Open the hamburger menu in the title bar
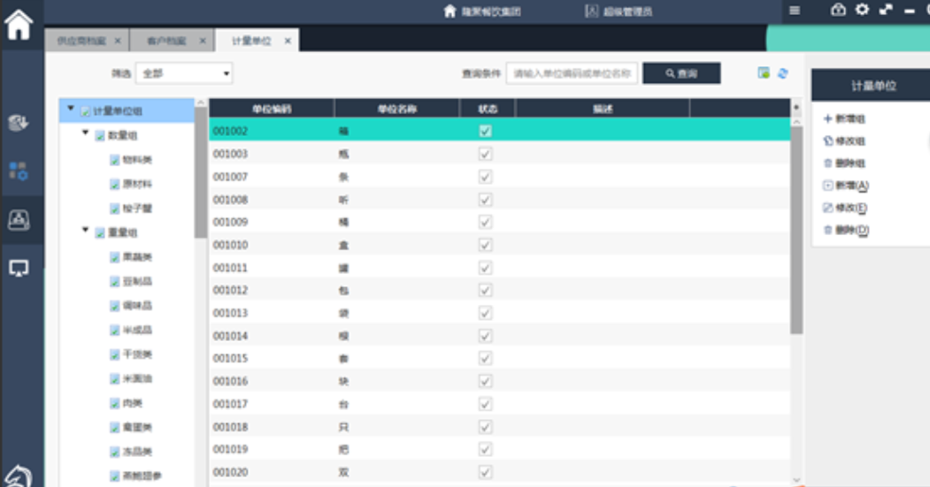The height and width of the screenshot is (487, 930). coord(795,11)
